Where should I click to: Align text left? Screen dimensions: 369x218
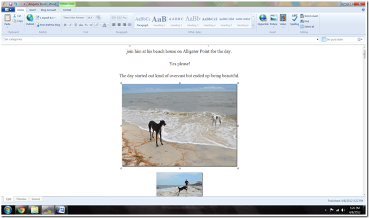[x=114, y=25]
